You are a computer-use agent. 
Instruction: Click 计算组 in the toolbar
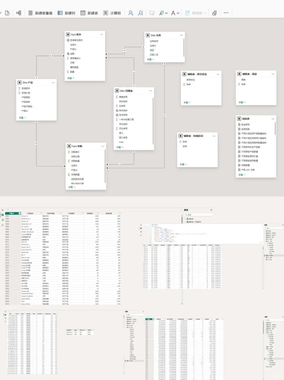112,13
